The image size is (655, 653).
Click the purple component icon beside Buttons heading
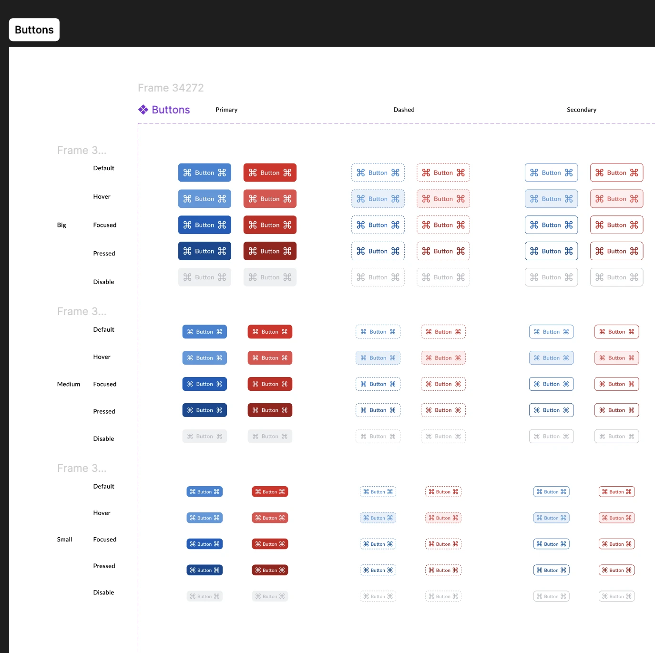point(143,110)
